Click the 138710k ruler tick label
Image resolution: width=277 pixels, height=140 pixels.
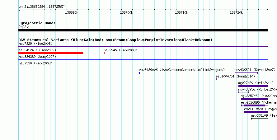[x=181, y=13]
